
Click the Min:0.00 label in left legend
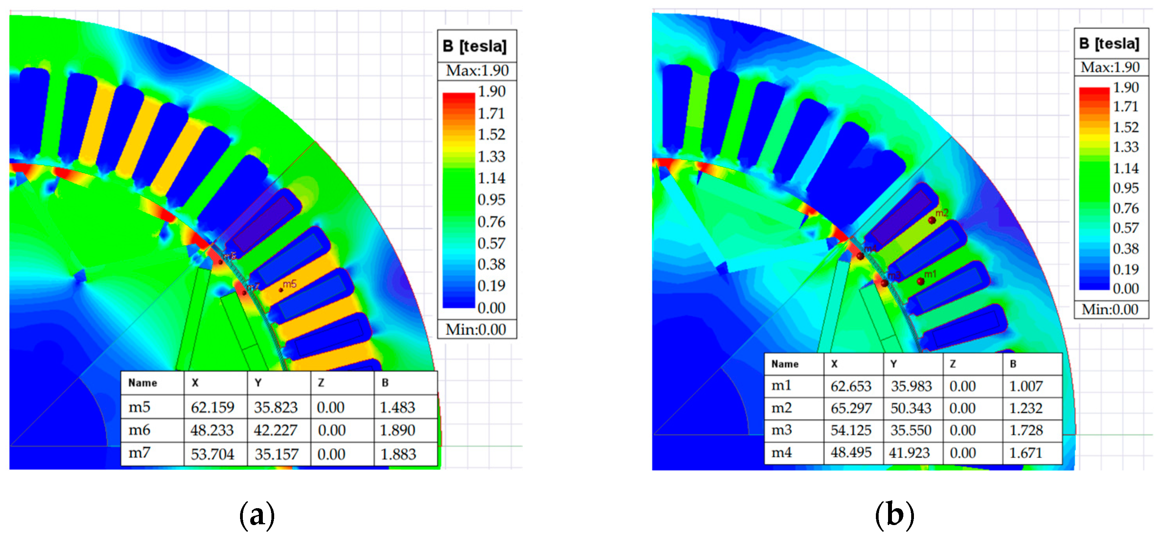[x=476, y=329]
